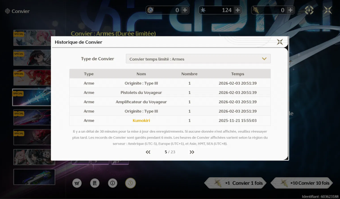Screen dimensions: 340x199
Task: Click Convier 1 fois button
Action: 235,183
